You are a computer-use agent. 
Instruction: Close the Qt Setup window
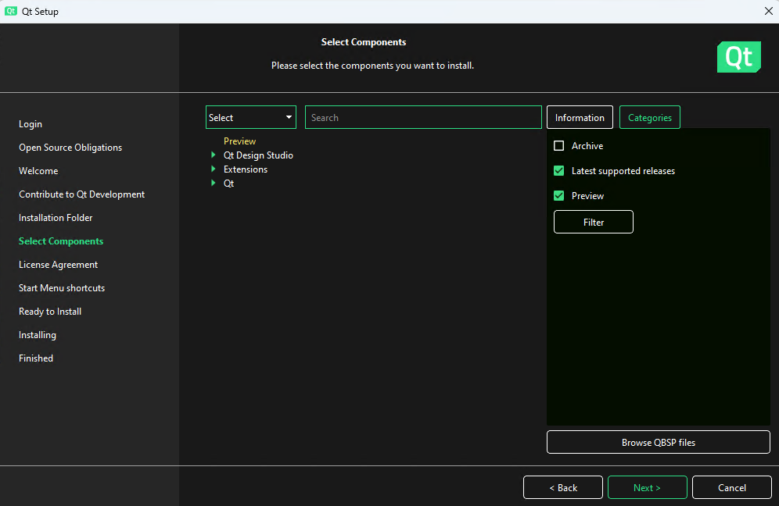tap(768, 11)
